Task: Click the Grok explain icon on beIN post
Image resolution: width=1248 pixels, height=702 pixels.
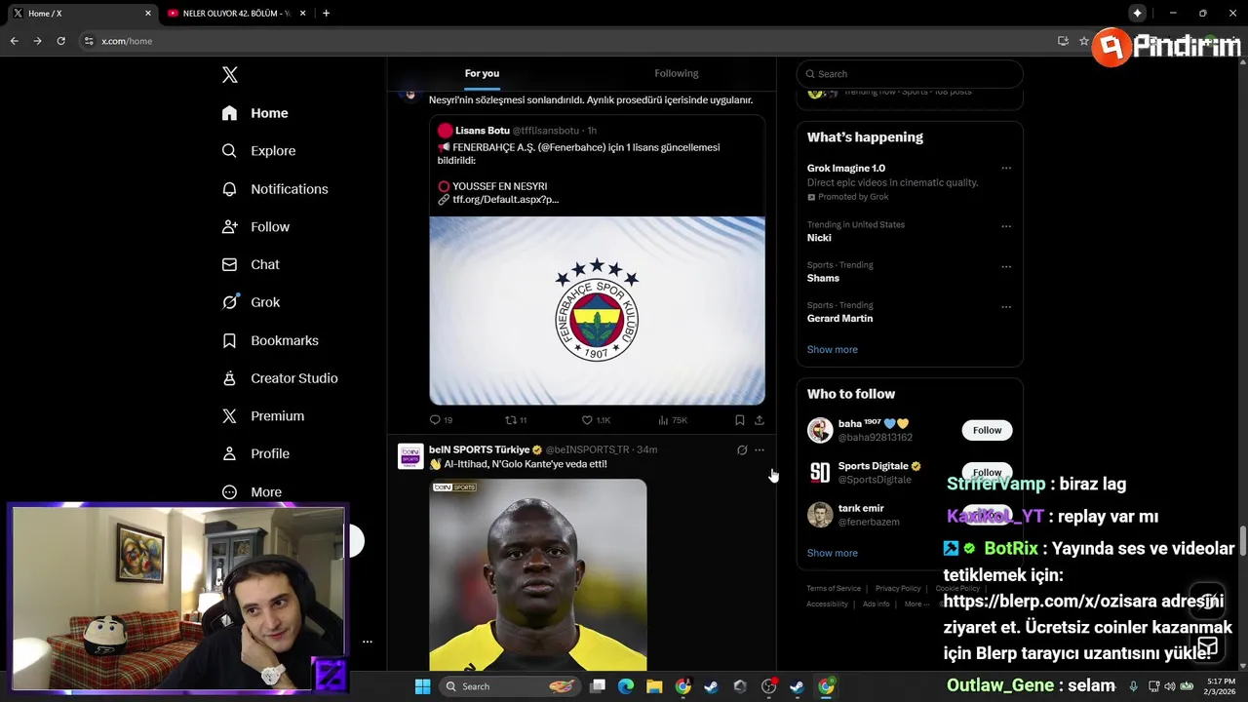Action: click(x=742, y=449)
